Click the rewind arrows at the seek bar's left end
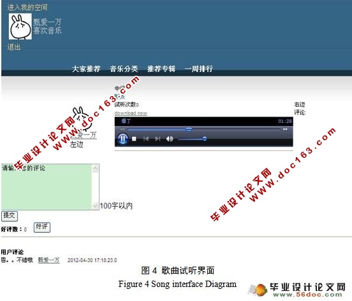 click(x=122, y=129)
